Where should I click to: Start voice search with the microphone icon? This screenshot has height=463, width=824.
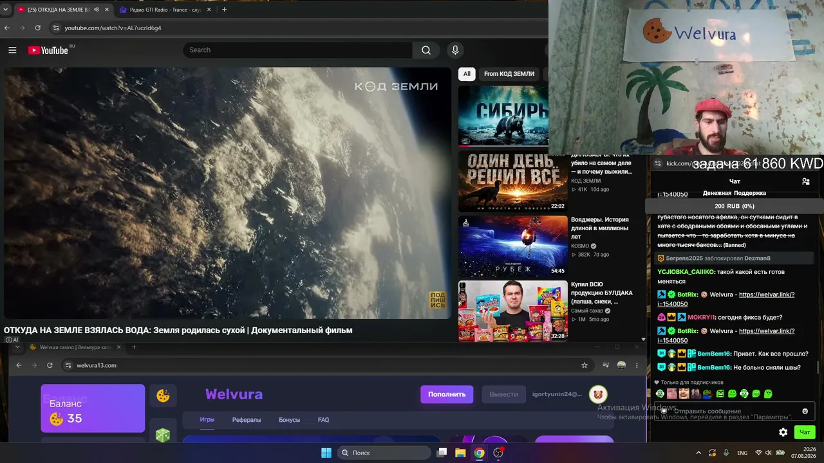pyautogui.click(x=455, y=50)
